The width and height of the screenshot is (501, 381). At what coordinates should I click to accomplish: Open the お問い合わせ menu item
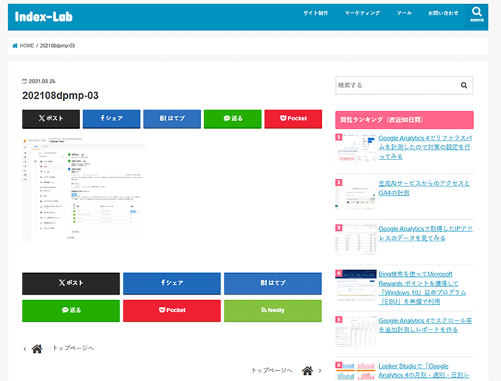[x=443, y=13]
